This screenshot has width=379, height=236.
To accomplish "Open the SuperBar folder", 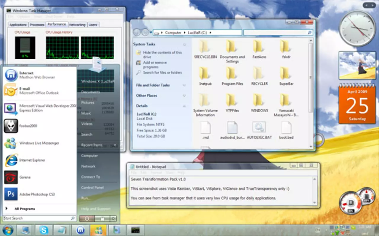I will pos(286,76).
